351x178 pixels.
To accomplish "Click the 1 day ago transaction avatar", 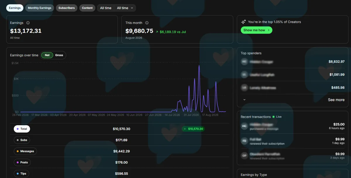I will pyautogui.click(x=244, y=141).
